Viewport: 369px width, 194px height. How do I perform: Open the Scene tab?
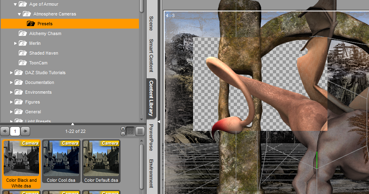151,23
